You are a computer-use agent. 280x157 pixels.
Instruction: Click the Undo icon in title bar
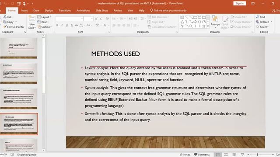coord(5,3)
